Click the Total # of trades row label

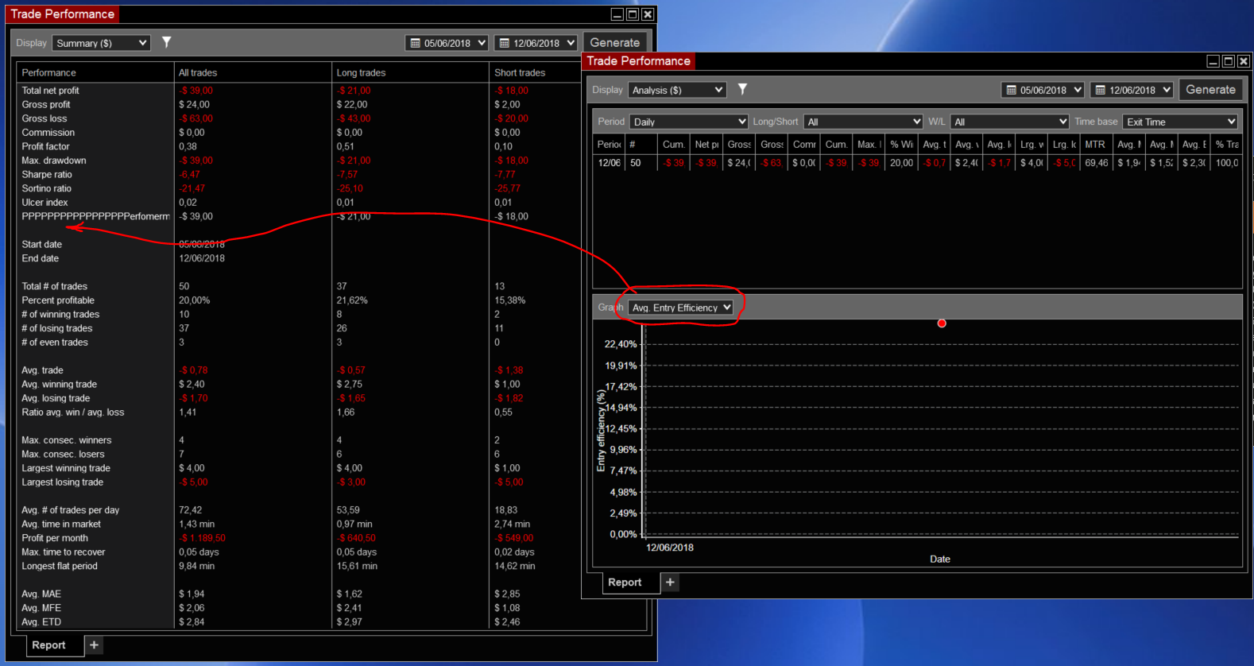coord(54,286)
